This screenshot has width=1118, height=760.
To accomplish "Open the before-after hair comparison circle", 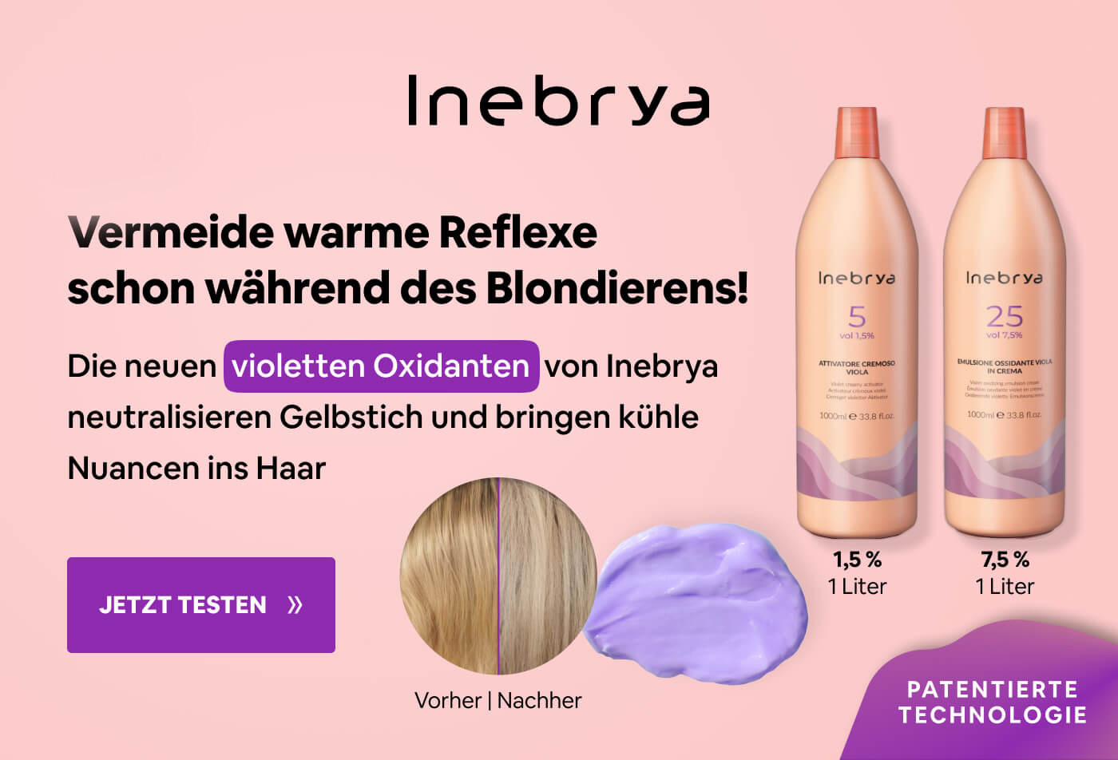I will tap(498, 576).
